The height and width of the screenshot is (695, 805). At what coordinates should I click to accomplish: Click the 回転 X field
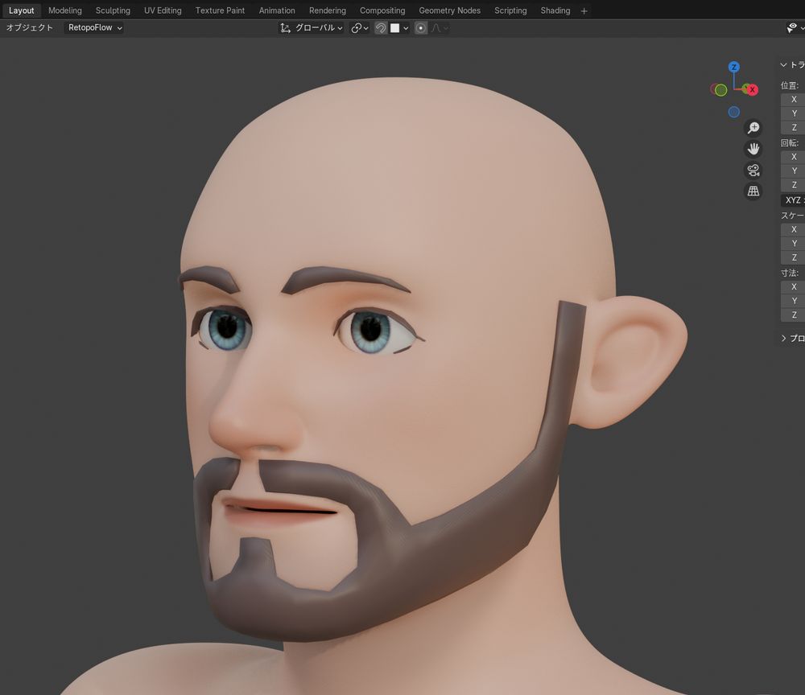point(793,157)
